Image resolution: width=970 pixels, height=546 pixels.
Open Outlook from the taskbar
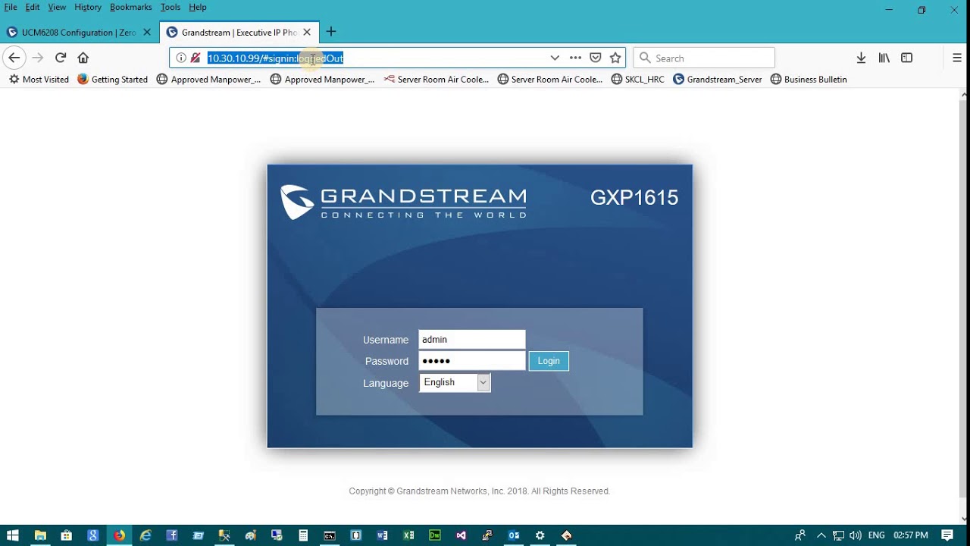tap(514, 535)
